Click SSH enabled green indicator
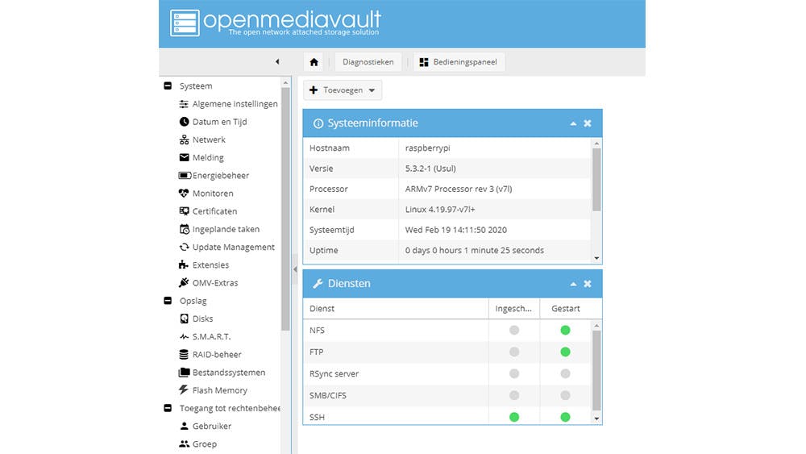Image resolution: width=806 pixels, height=454 pixels. [514, 417]
